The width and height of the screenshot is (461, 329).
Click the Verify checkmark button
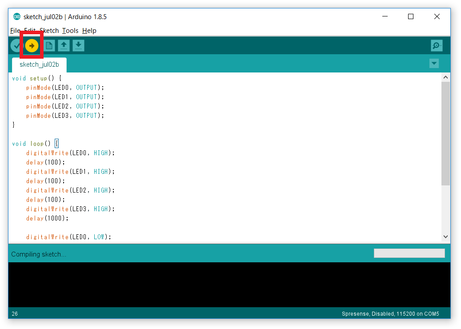(16, 45)
